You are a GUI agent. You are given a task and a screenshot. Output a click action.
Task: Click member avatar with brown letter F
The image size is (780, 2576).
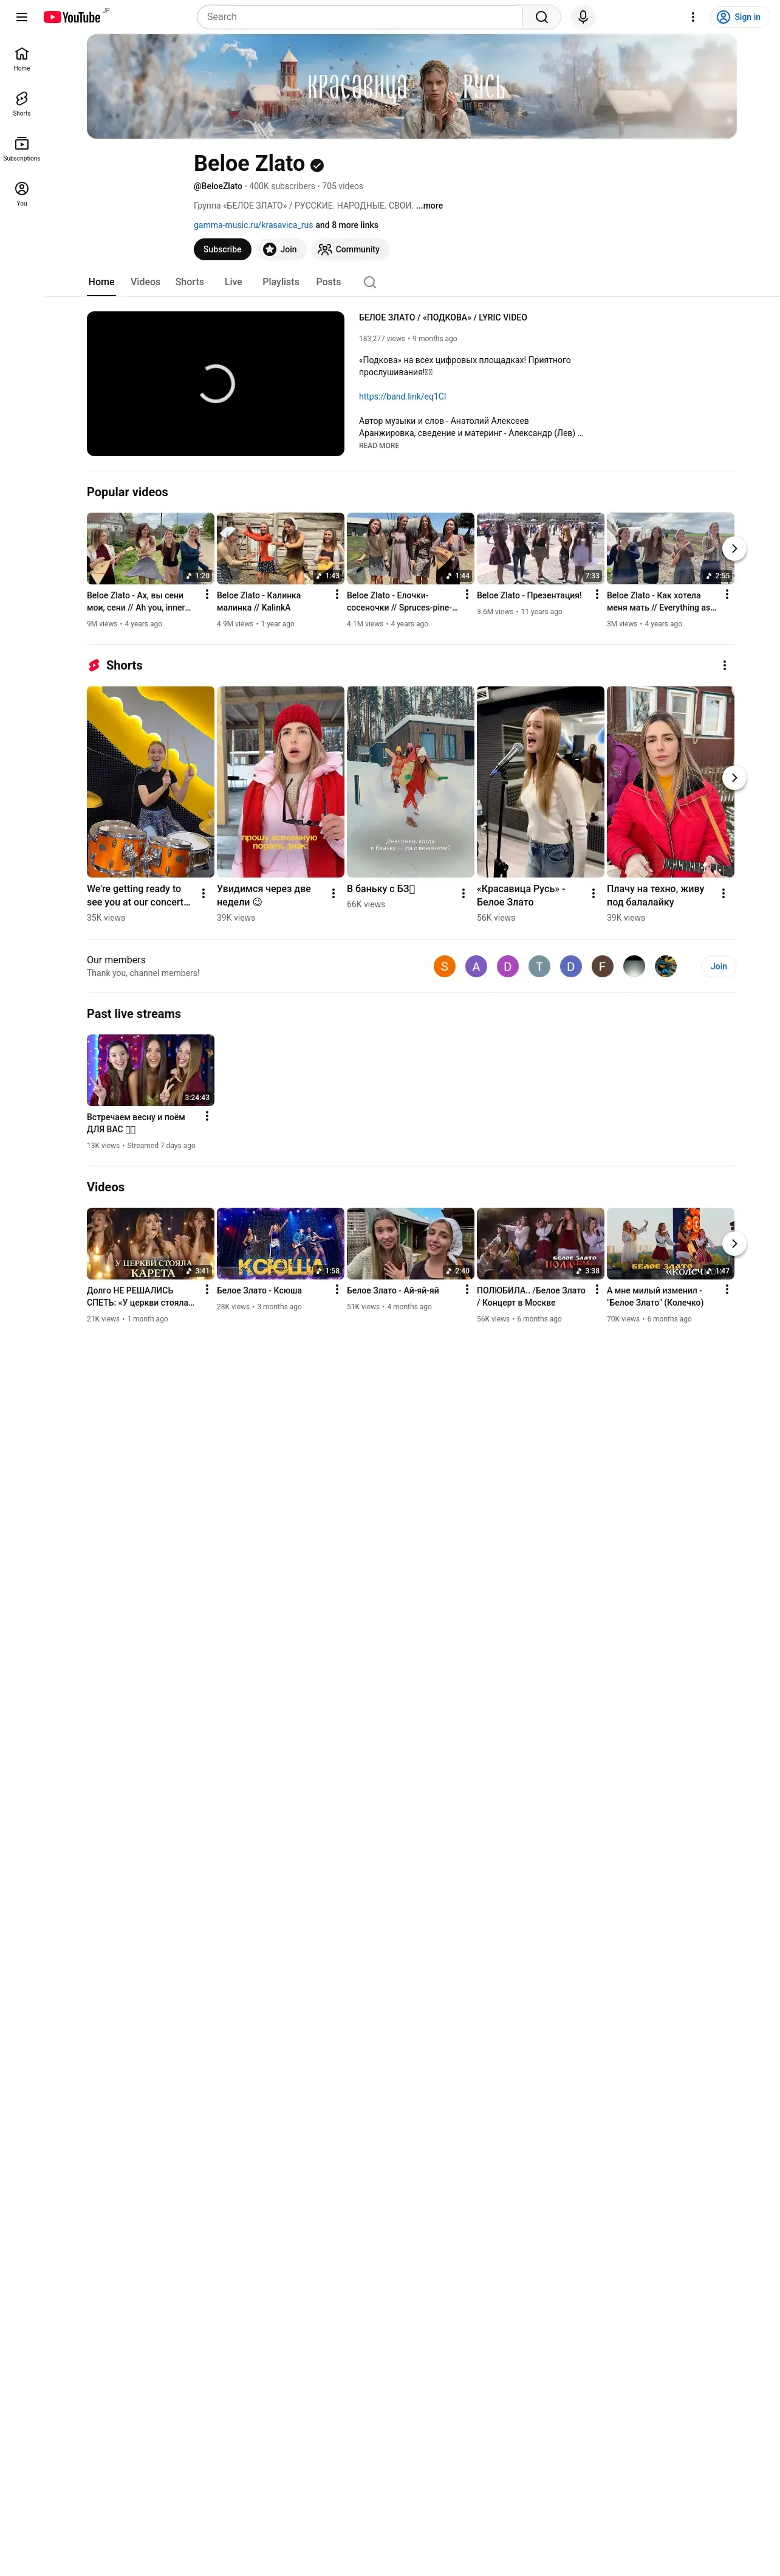(602, 966)
